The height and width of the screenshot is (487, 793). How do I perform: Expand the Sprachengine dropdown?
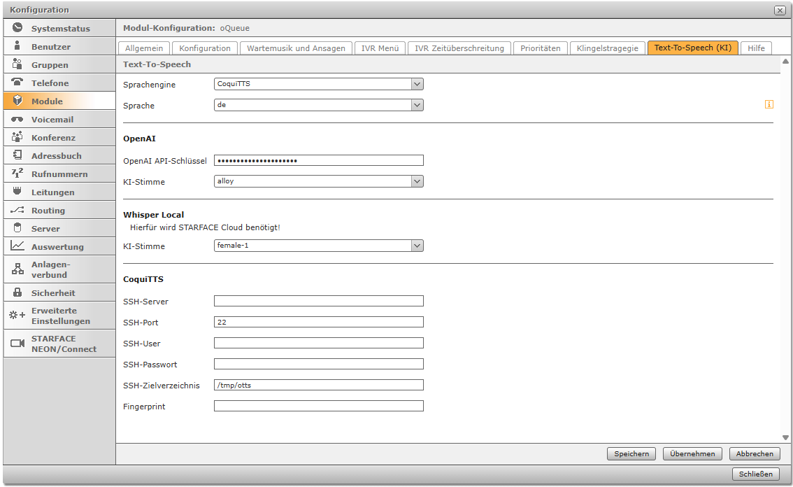(x=417, y=84)
